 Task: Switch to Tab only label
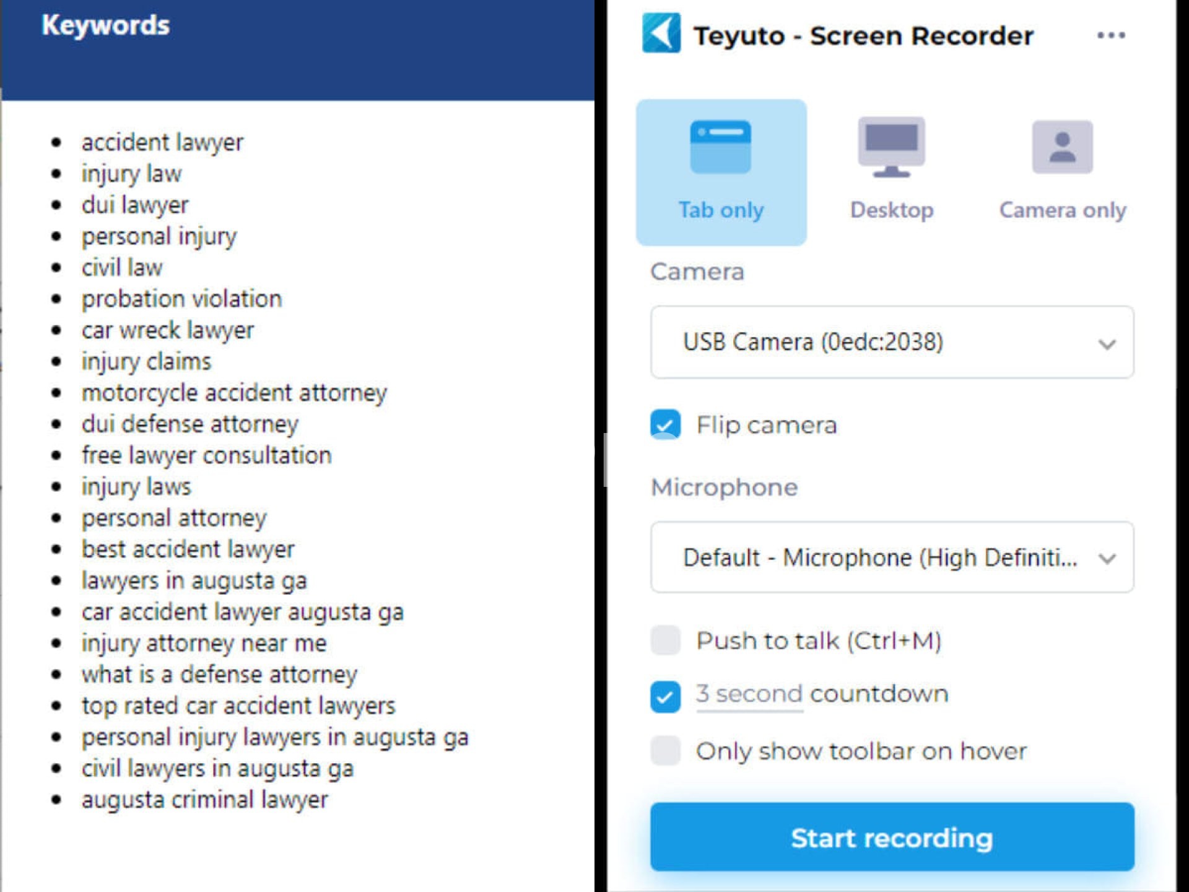721,210
